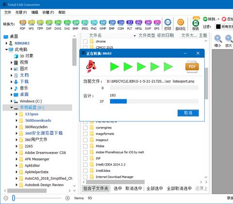Choose BMP output icon
The height and width of the screenshot is (204, 233).
pyautogui.click(x=76, y=25)
